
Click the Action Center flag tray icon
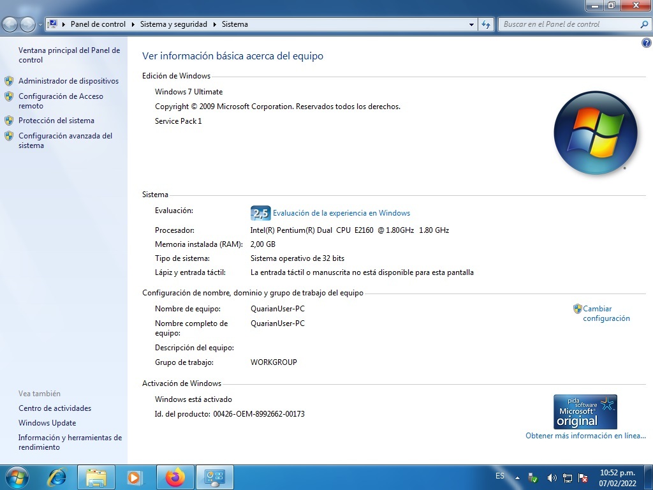(x=583, y=478)
